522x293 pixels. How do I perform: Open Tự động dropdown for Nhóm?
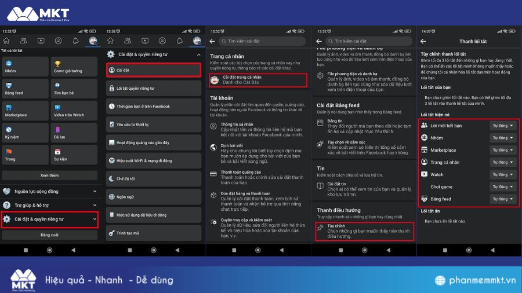[x=503, y=138]
